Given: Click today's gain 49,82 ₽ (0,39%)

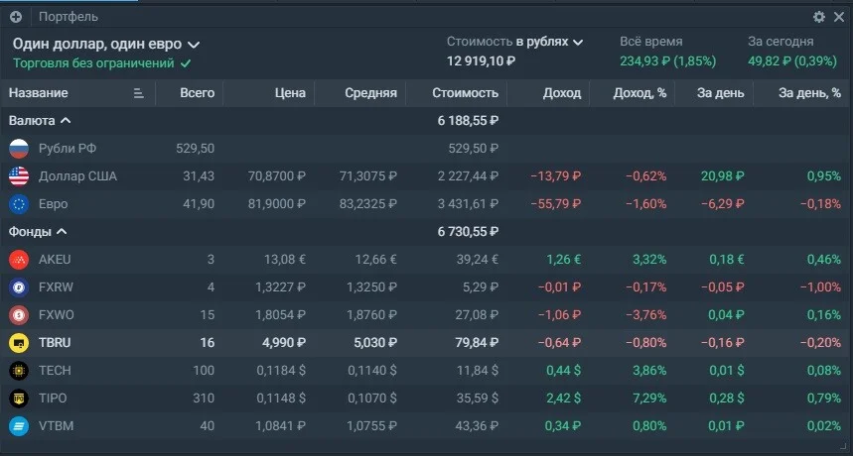Looking at the screenshot, I should (792, 61).
